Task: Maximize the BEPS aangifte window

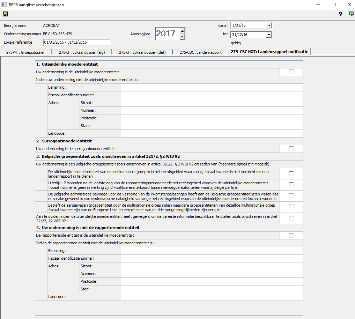Action: [334, 5]
